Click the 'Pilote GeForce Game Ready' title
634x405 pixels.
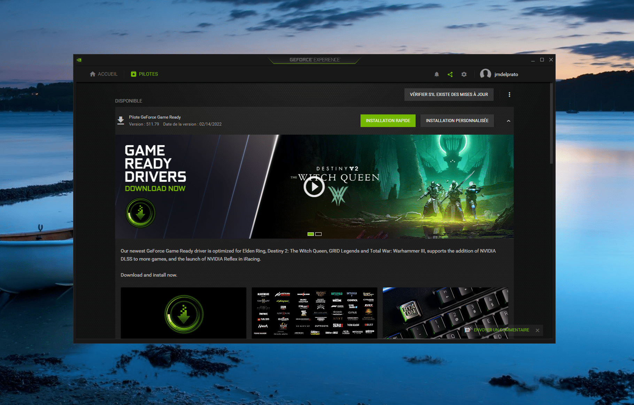155,117
